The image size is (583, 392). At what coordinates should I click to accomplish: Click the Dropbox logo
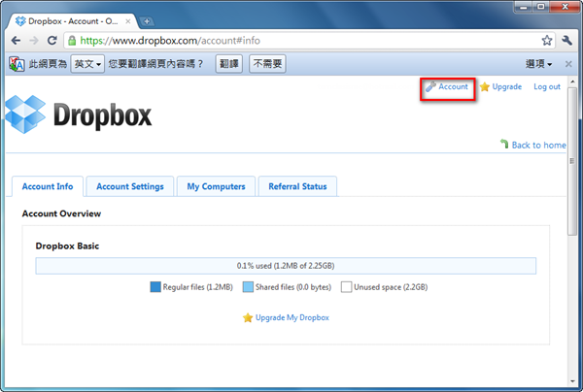pos(79,114)
